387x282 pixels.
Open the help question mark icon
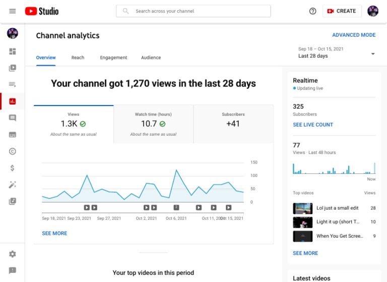coord(312,11)
